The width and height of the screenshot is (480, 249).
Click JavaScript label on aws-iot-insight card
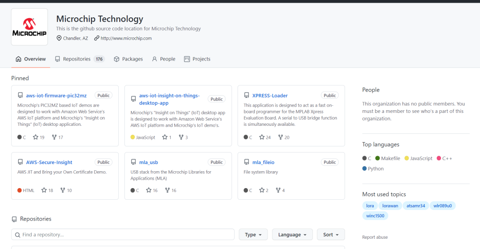[x=145, y=137]
